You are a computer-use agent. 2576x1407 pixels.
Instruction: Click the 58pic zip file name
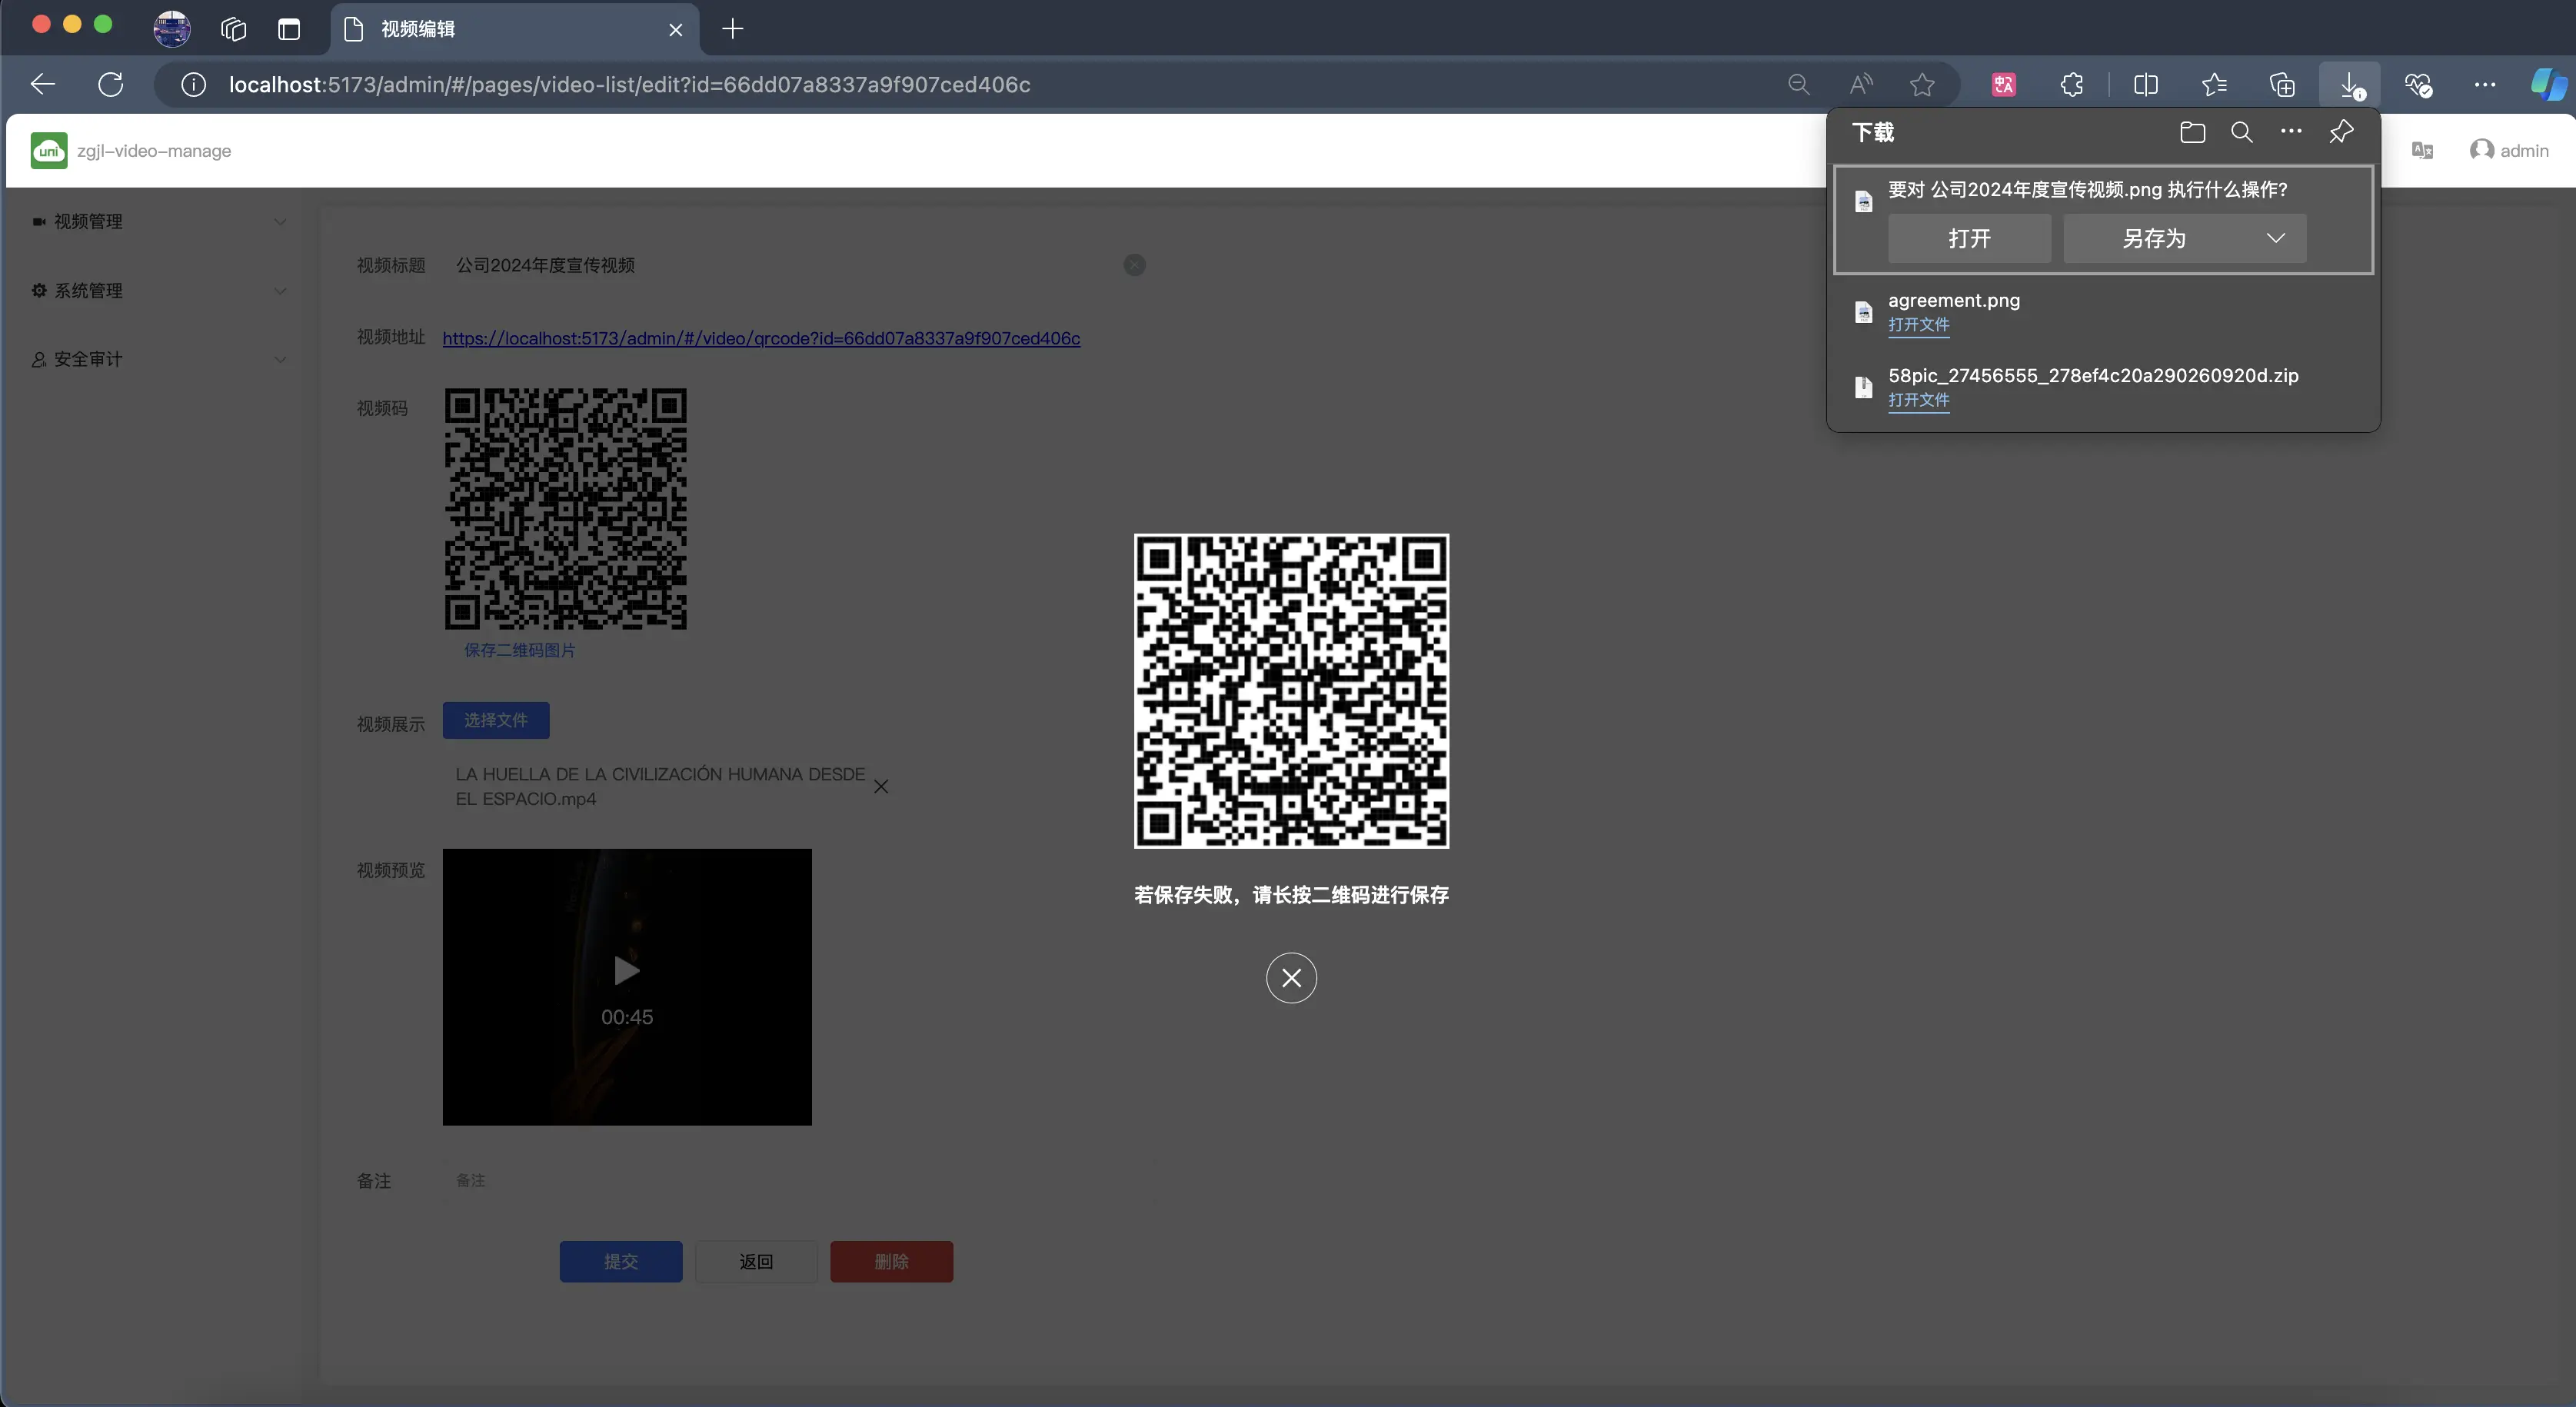2093,375
